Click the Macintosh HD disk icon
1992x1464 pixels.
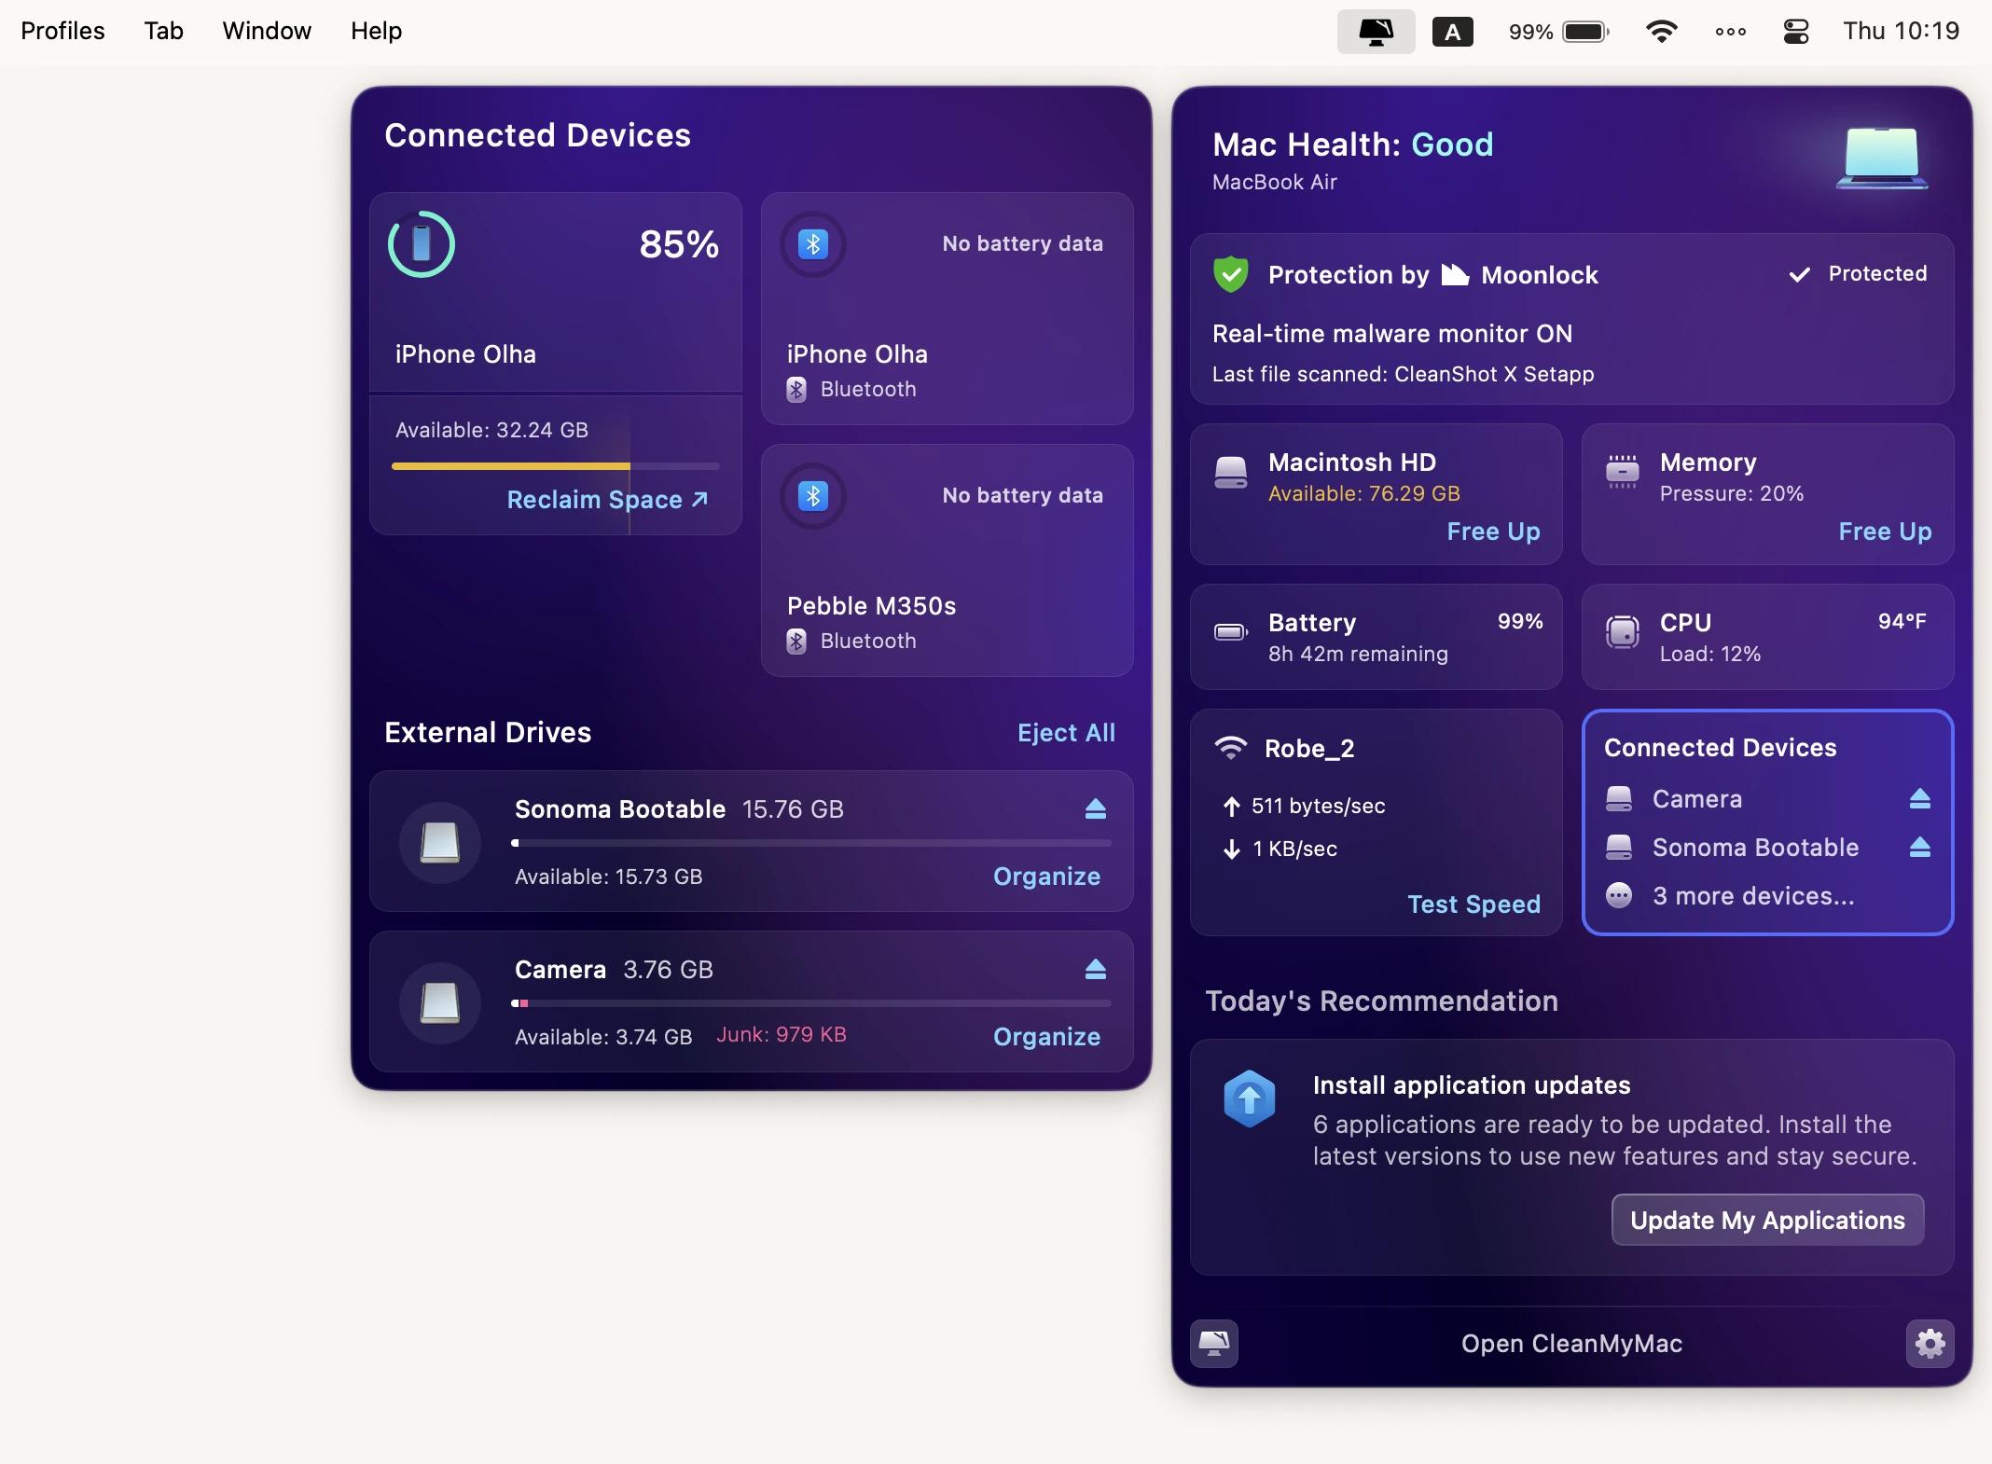pos(1231,472)
